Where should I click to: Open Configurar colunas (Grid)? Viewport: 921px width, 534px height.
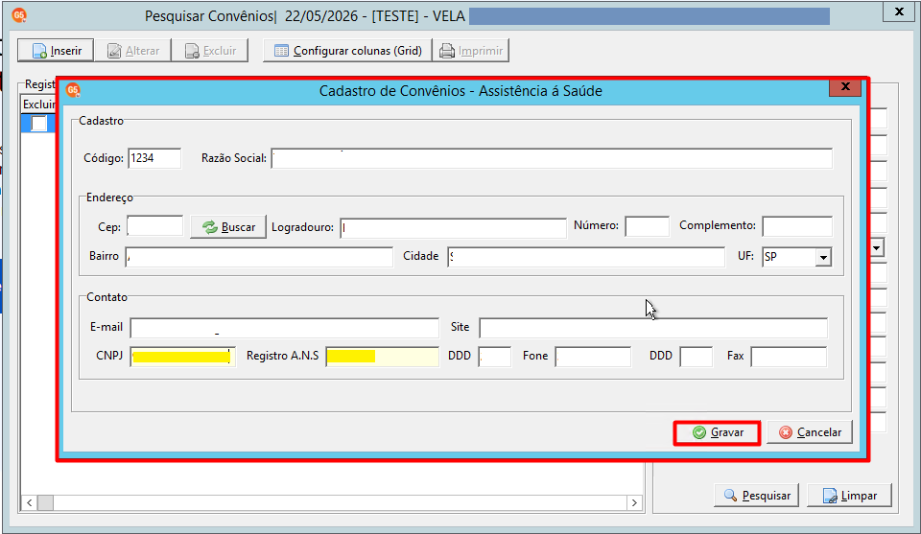point(347,51)
